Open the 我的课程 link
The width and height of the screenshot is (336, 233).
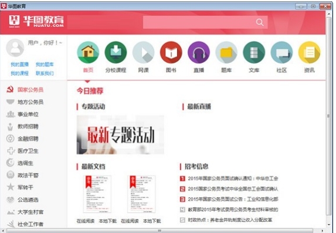(x=20, y=73)
